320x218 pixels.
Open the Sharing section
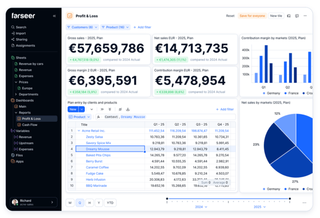pyautogui.click(x=19, y=39)
